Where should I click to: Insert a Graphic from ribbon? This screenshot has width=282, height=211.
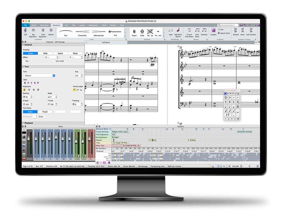[213, 30]
